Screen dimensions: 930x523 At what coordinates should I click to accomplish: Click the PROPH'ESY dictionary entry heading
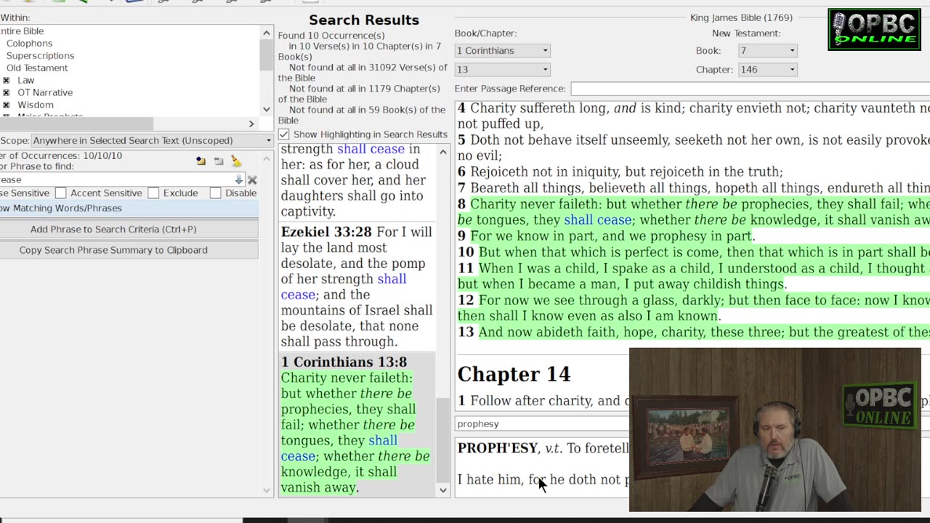tap(498, 448)
